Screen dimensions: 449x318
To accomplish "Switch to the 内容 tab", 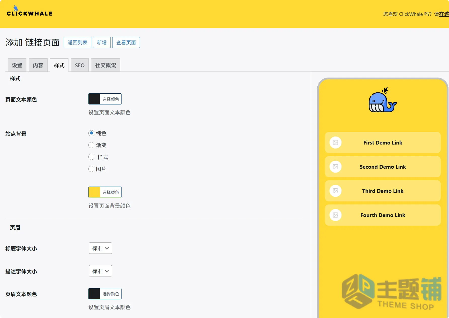I will [38, 65].
